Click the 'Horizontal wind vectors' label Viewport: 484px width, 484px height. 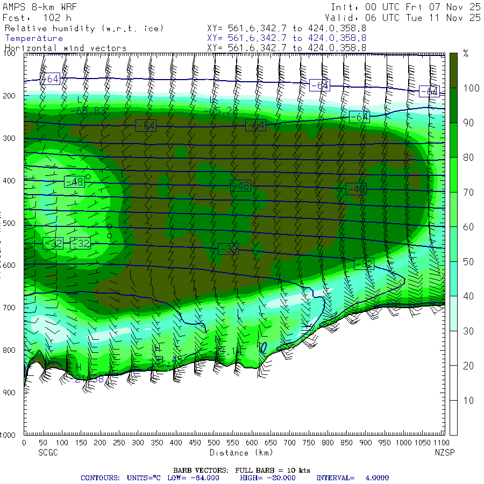66,48
